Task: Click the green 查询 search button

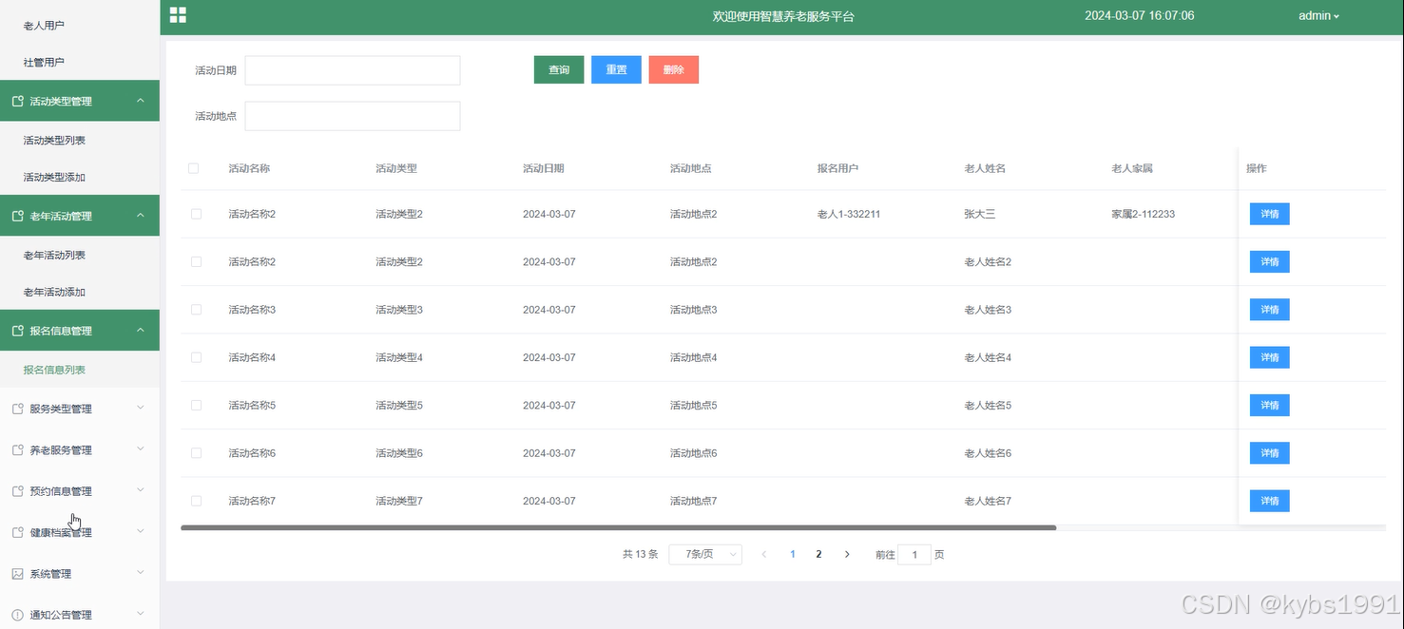Action: (559, 69)
